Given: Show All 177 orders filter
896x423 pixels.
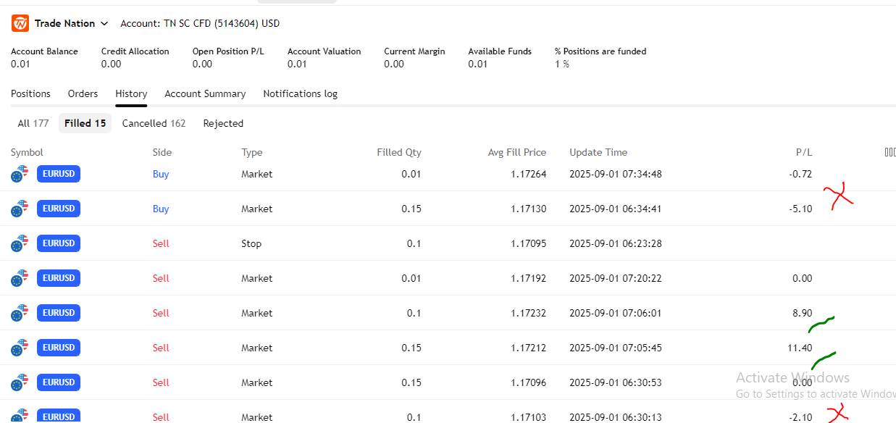Looking at the screenshot, I should (x=33, y=123).
